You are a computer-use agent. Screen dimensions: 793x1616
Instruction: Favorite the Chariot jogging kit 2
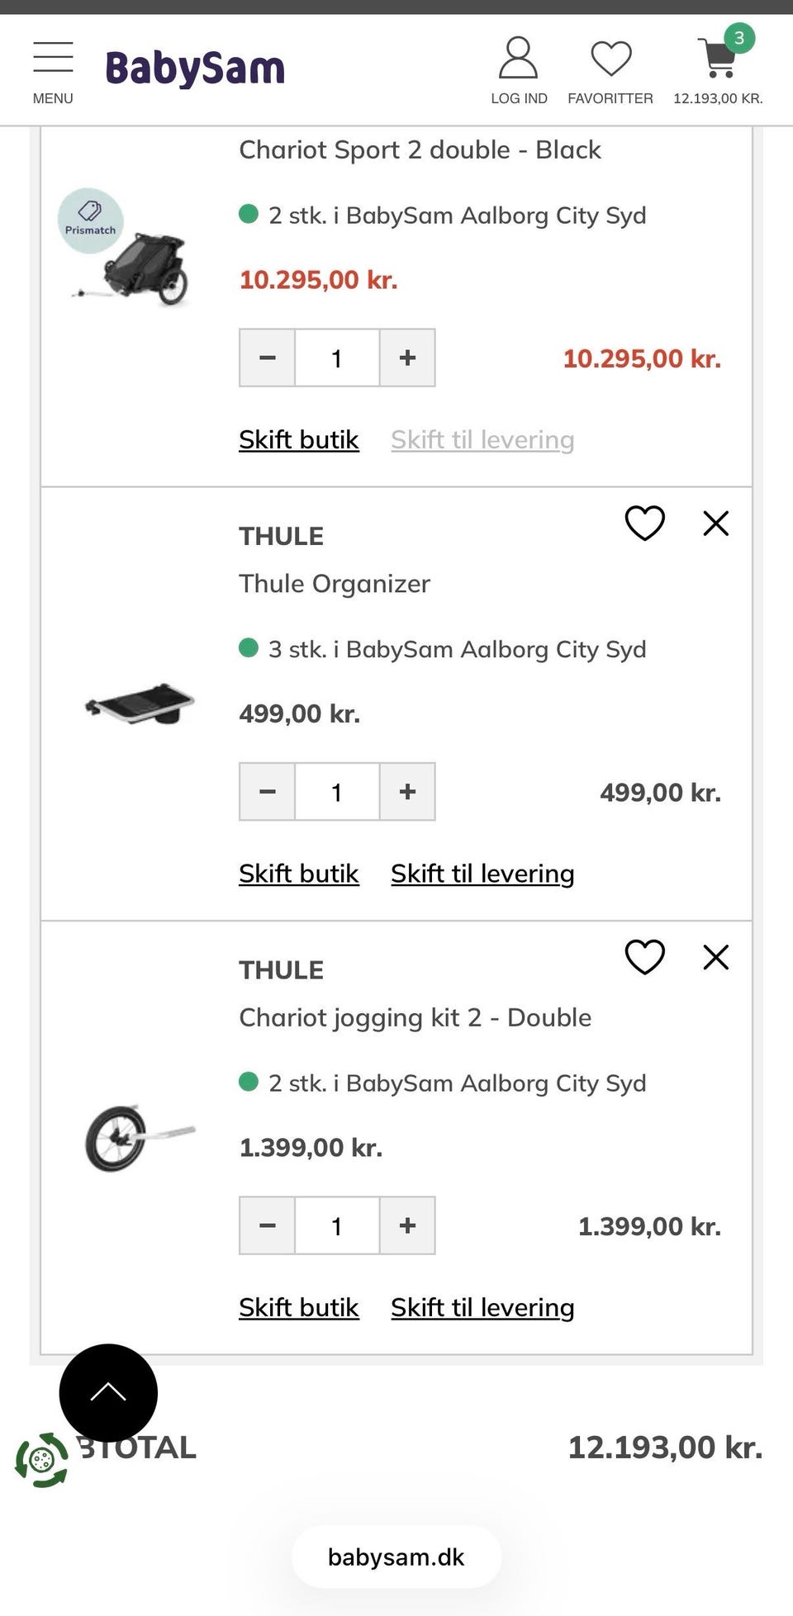point(644,957)
